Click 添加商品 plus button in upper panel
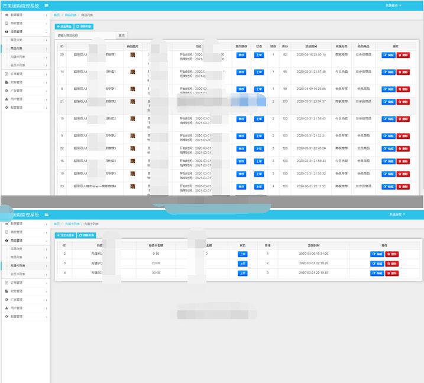The width and height of the screenshot is (424, 383). [64, 27]
